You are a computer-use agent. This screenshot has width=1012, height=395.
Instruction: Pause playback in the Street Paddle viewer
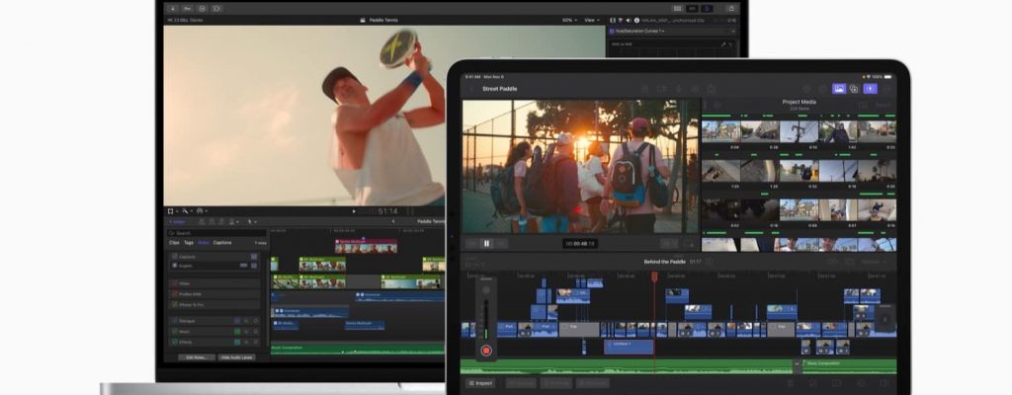click(486, 243)
